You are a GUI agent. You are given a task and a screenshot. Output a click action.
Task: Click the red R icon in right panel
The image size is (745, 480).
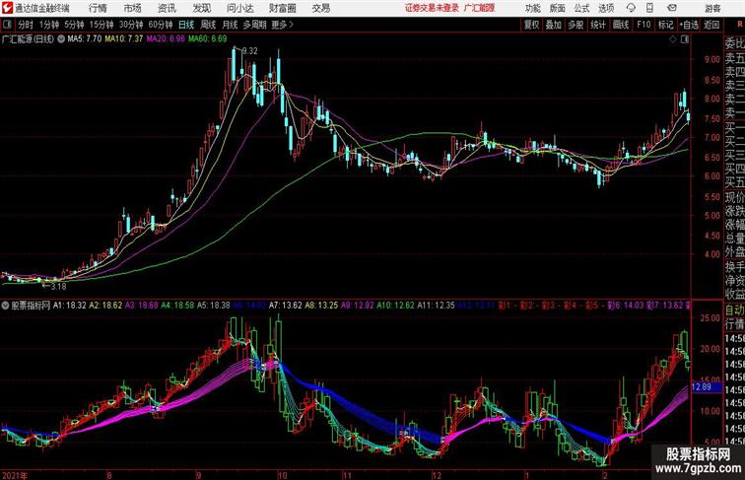point(740,25)
